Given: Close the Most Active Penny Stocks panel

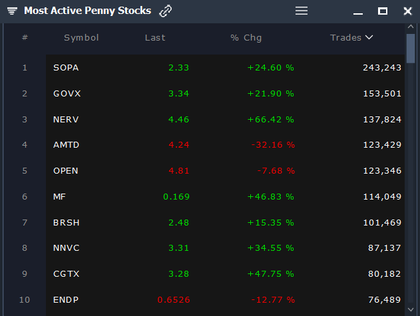Looking at the screenshot, I should click(x=407, y=11).
